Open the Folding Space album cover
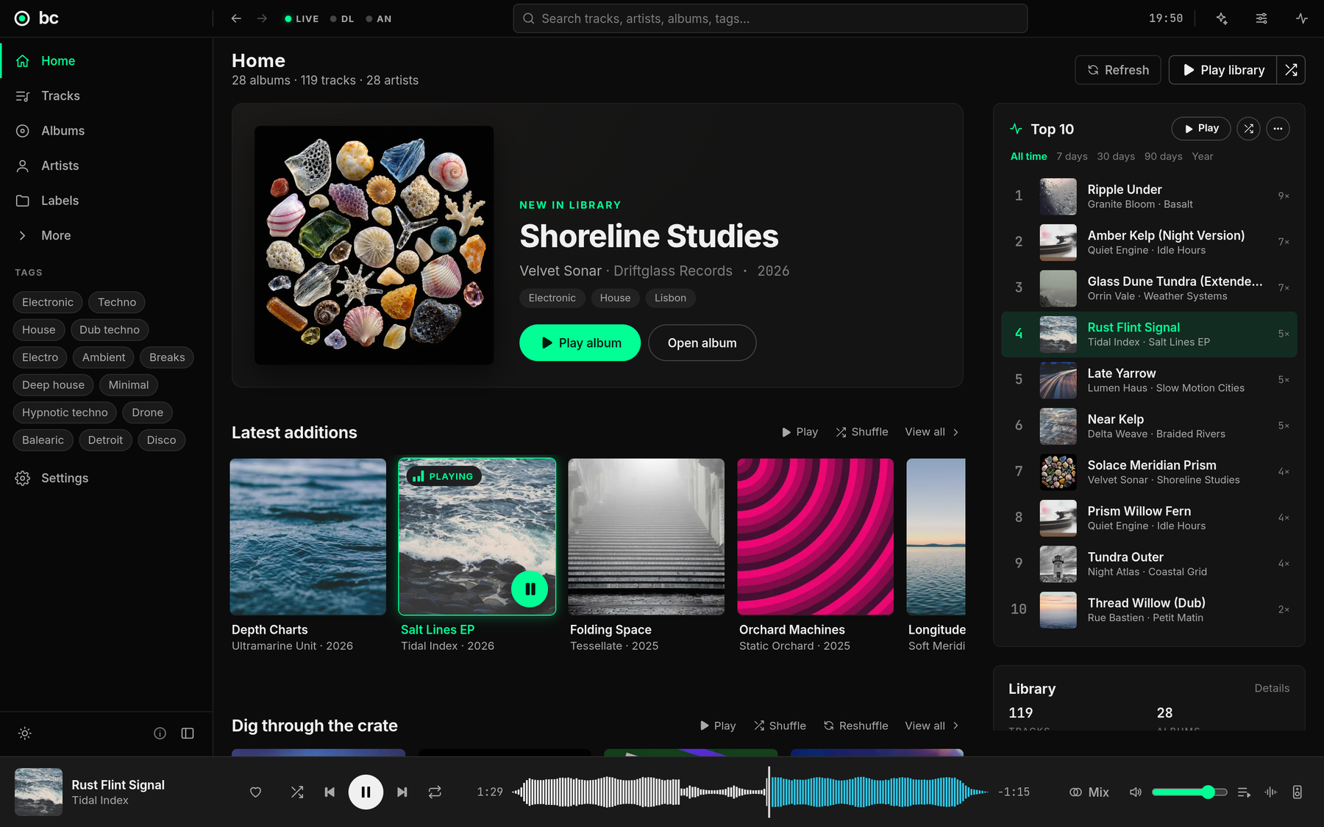The height and width of the screenshot is (827, 1324). [646, 537]
